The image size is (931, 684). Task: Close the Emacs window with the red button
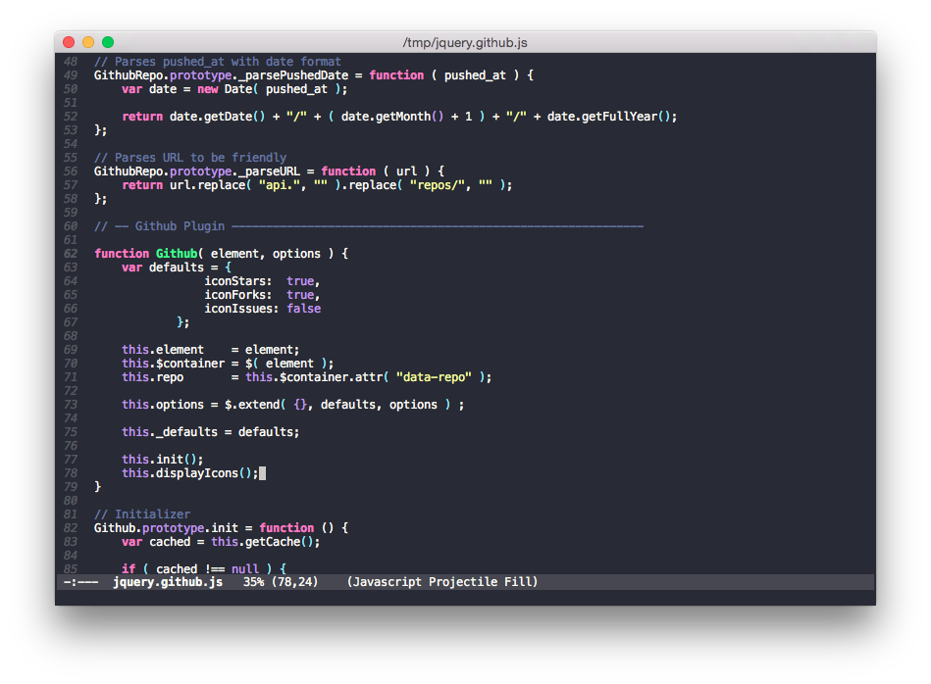[69, 42]
